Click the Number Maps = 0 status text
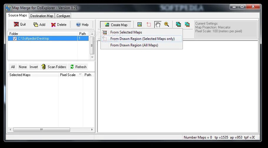This screenshot has height=148, width=268. click(198, 137)
